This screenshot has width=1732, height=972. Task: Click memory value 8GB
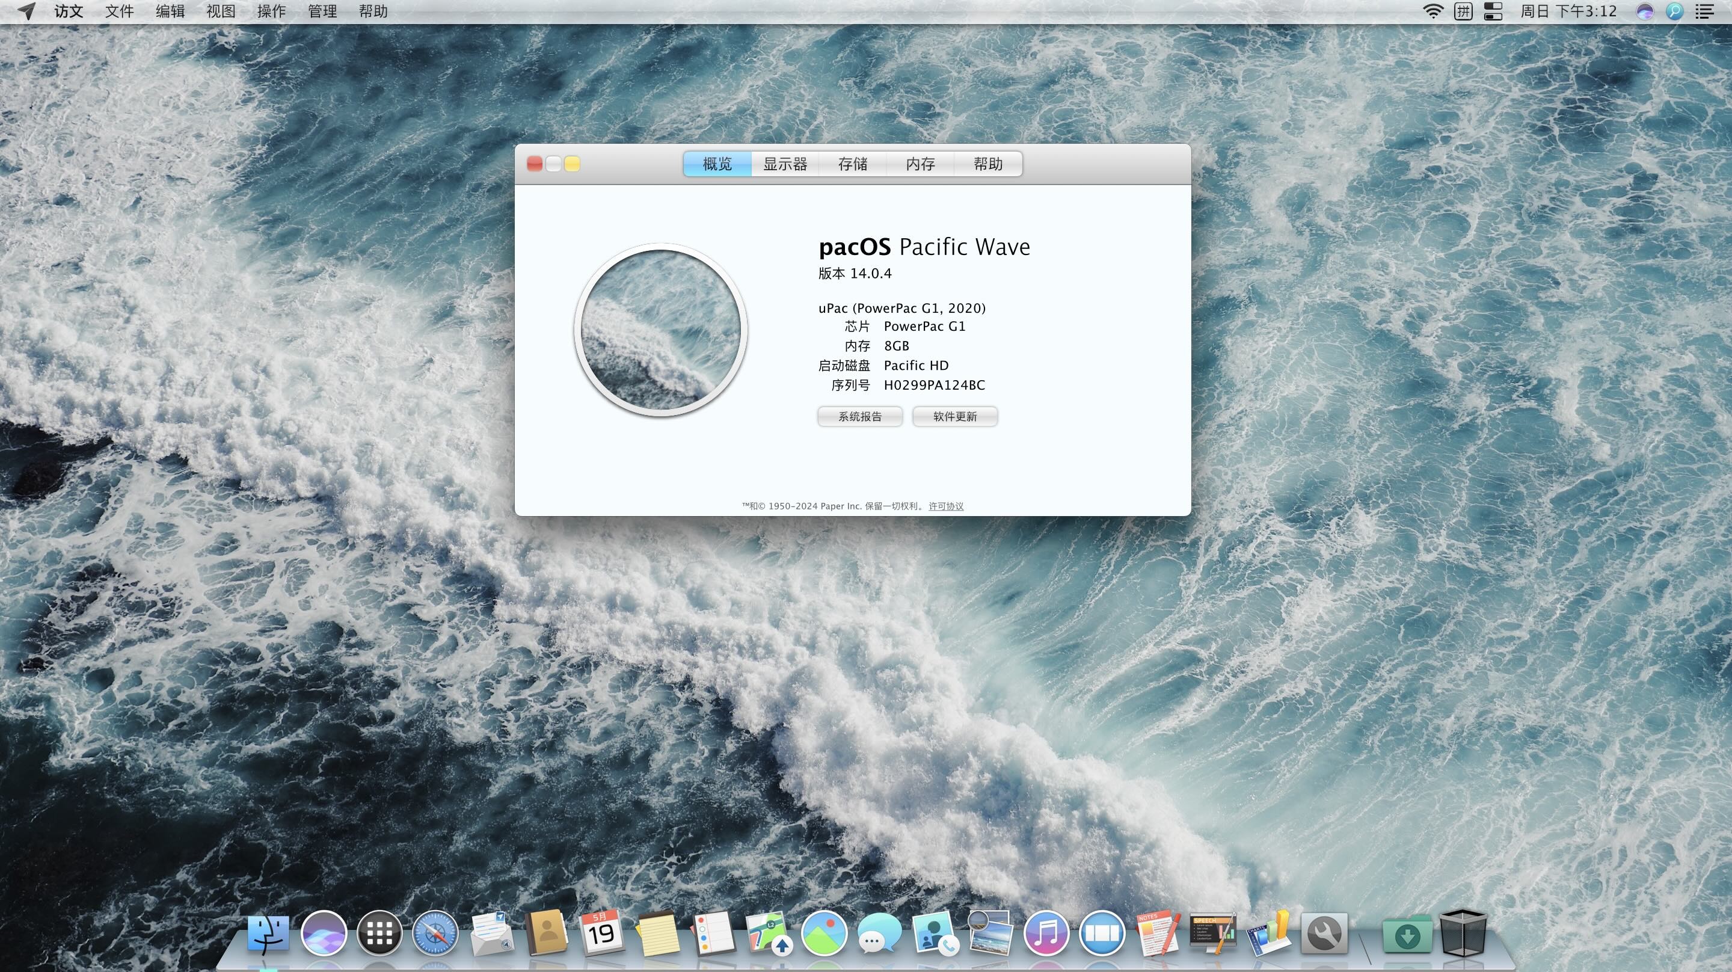pos(896,346)
